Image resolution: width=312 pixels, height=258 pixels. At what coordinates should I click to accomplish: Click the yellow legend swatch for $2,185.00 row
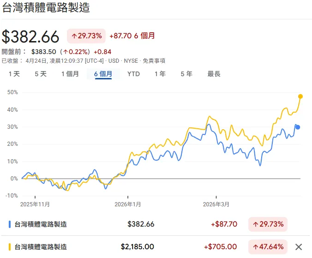point(10,247)
